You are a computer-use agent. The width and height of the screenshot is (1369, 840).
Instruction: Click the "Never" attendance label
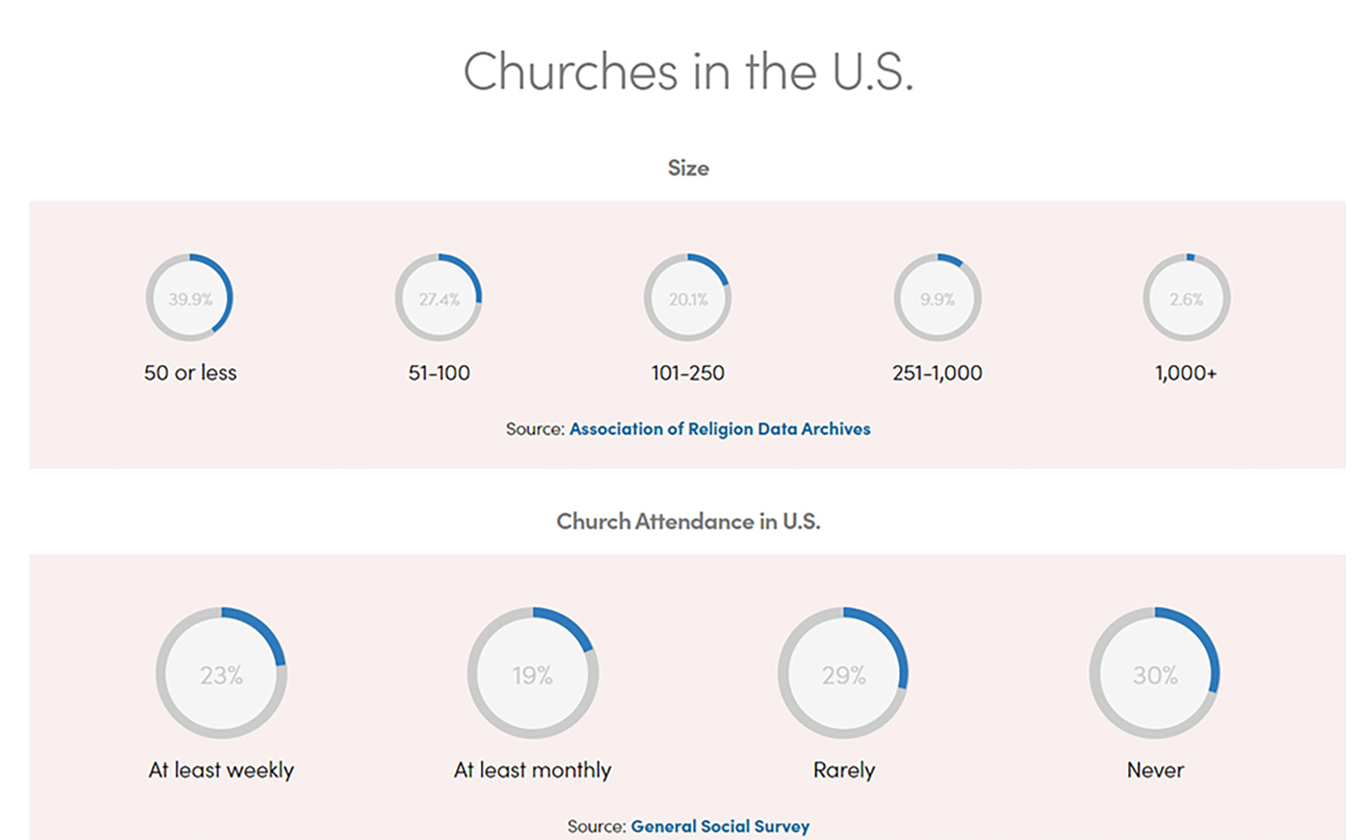pyautogui.click(x=1155, y=770)
